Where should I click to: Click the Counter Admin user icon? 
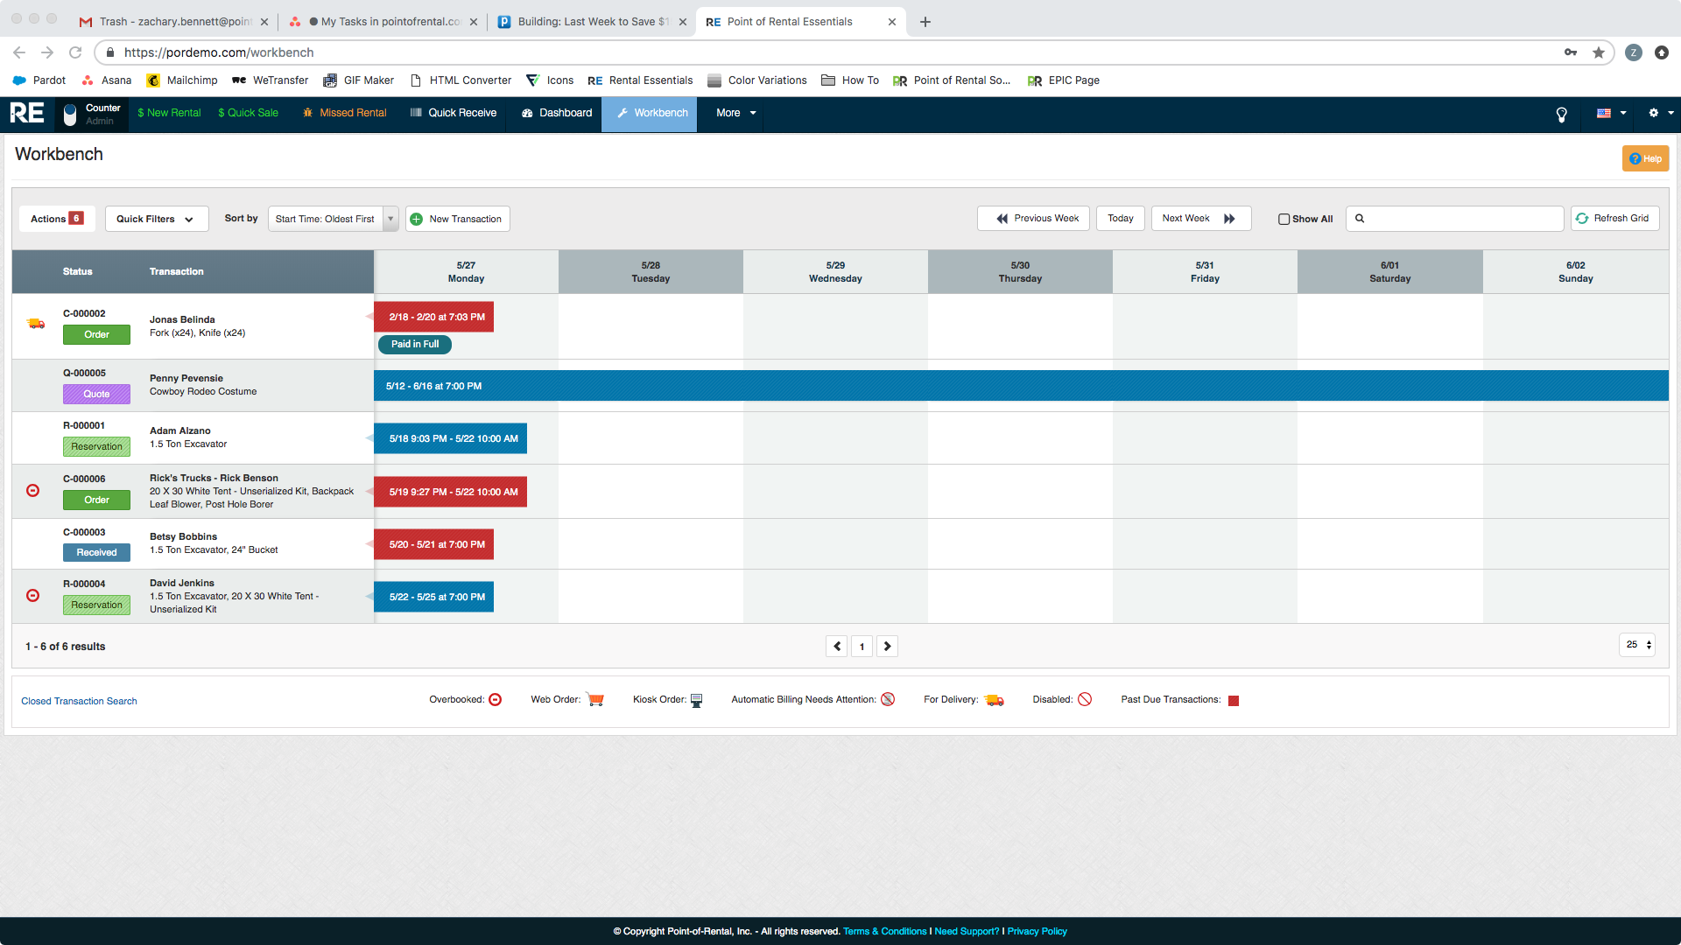[x=70, y=114]
